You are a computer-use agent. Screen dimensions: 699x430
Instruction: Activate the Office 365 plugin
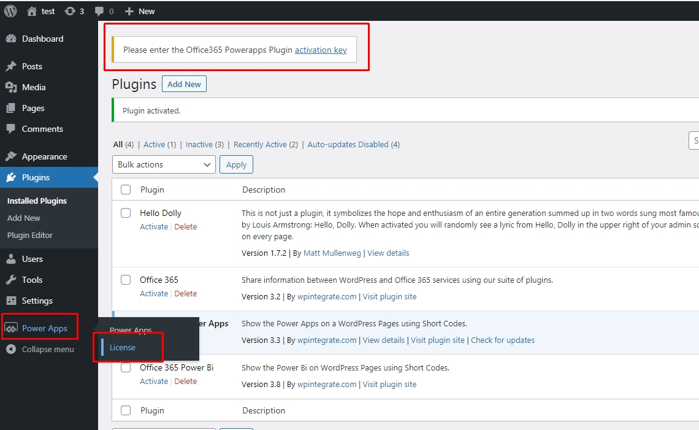(x=154, y=293)
